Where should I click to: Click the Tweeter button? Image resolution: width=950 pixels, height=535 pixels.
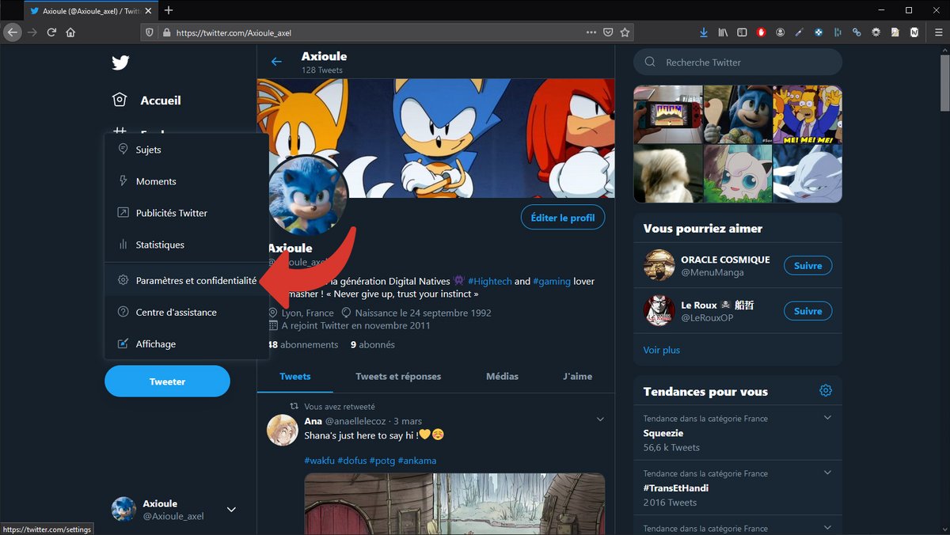point(167,381)
